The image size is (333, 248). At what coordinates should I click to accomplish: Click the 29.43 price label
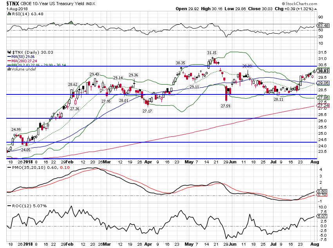coord(94,74)
